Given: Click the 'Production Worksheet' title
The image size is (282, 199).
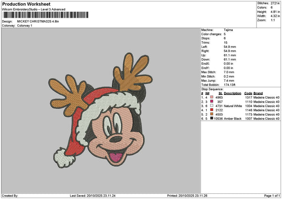Looking at the screenshot, I should click(x=26, y=4).
